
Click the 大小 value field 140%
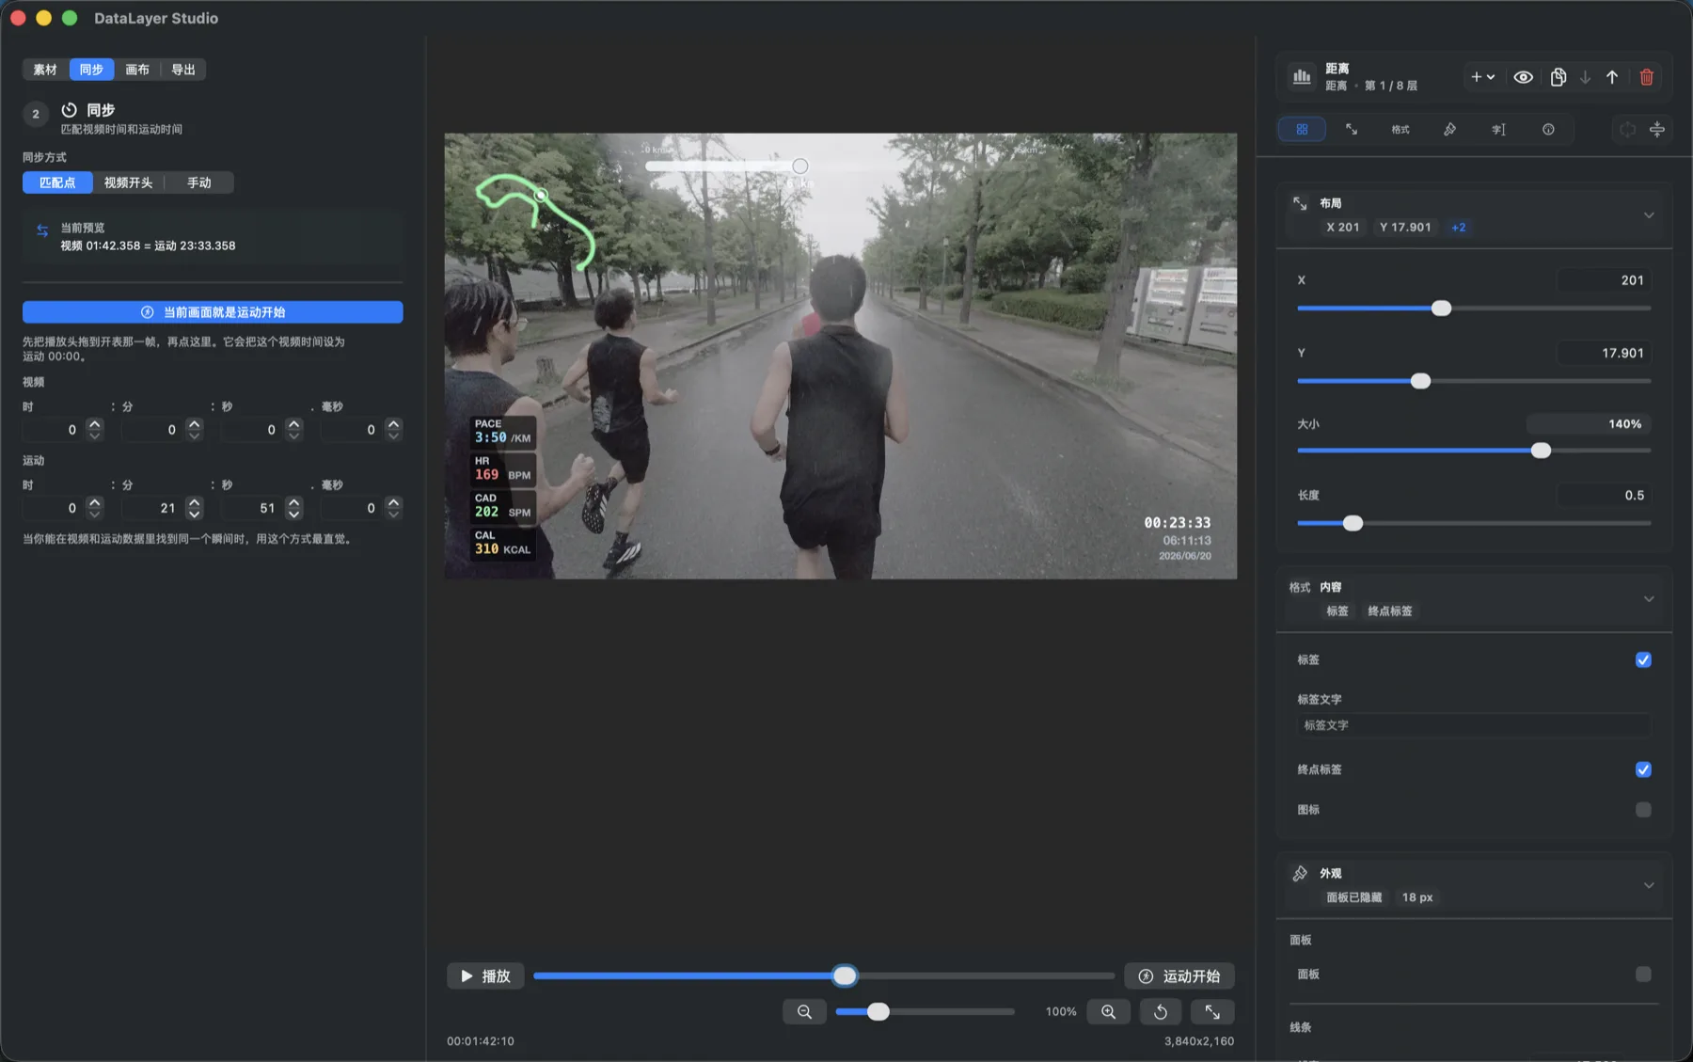click(x=1589, y=424)
